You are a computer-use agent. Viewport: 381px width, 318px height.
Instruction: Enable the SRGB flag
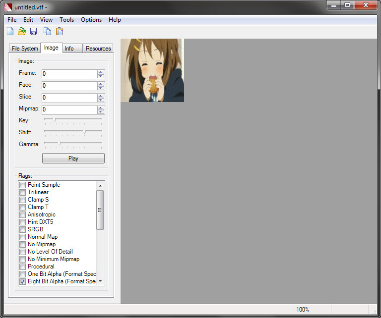(23, 229)
